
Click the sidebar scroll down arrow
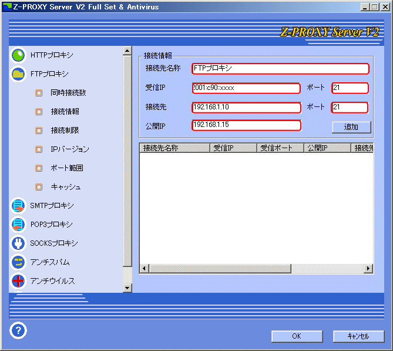[127, 288]
